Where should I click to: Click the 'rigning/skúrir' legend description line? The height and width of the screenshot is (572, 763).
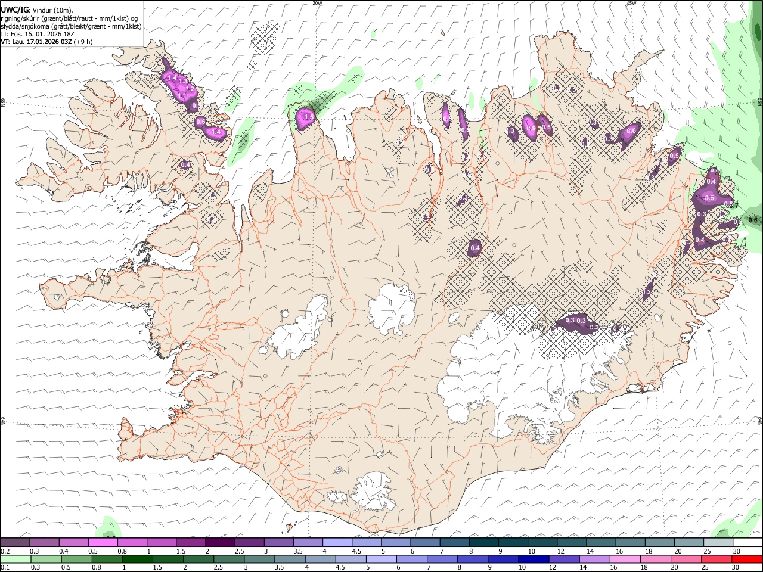[x=69, y=18]
